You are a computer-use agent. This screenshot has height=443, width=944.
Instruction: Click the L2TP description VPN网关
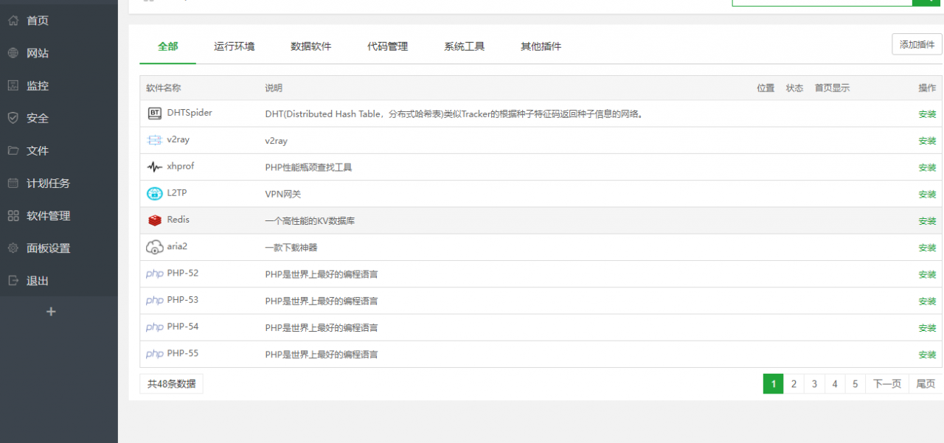click(283, 195)
